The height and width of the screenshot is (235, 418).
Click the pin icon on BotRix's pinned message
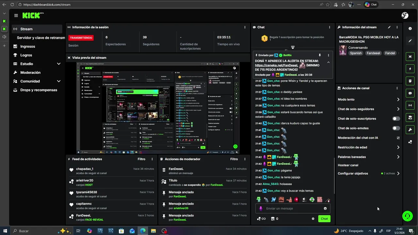pyautogui.click(x=320, y=55)
